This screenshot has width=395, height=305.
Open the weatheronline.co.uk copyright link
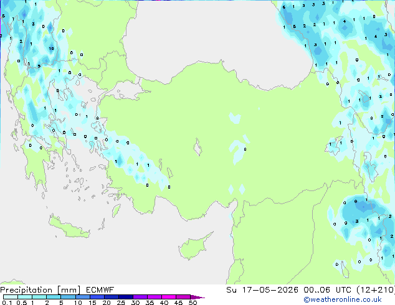(343, 299)
